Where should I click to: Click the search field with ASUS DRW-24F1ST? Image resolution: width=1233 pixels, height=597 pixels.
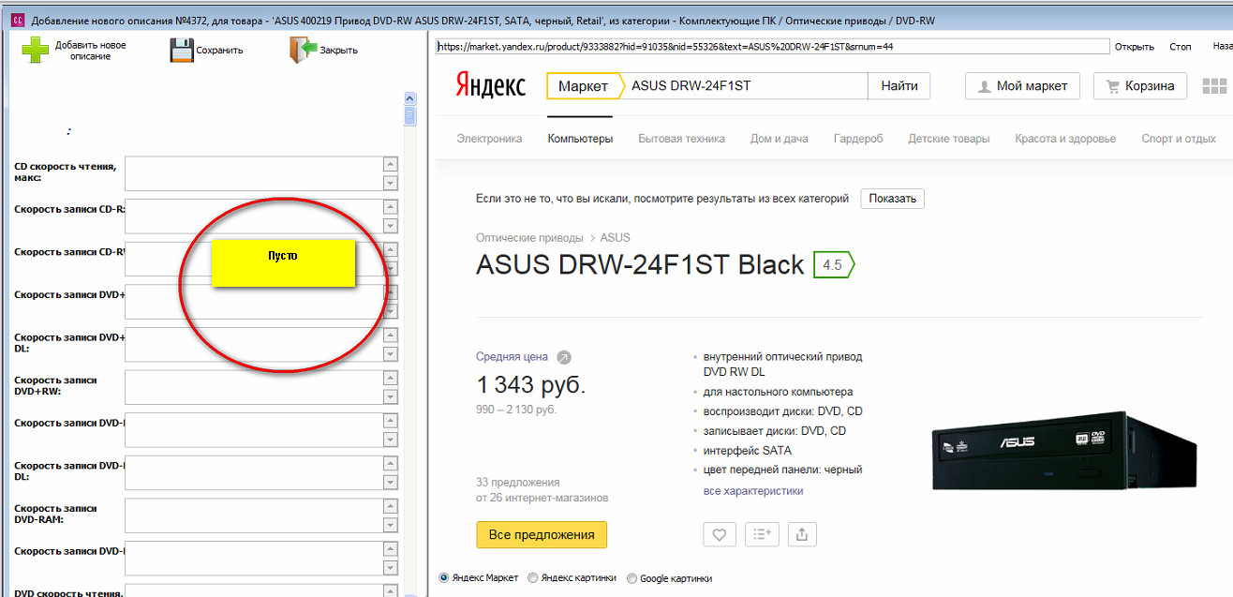tap(746, 86)
